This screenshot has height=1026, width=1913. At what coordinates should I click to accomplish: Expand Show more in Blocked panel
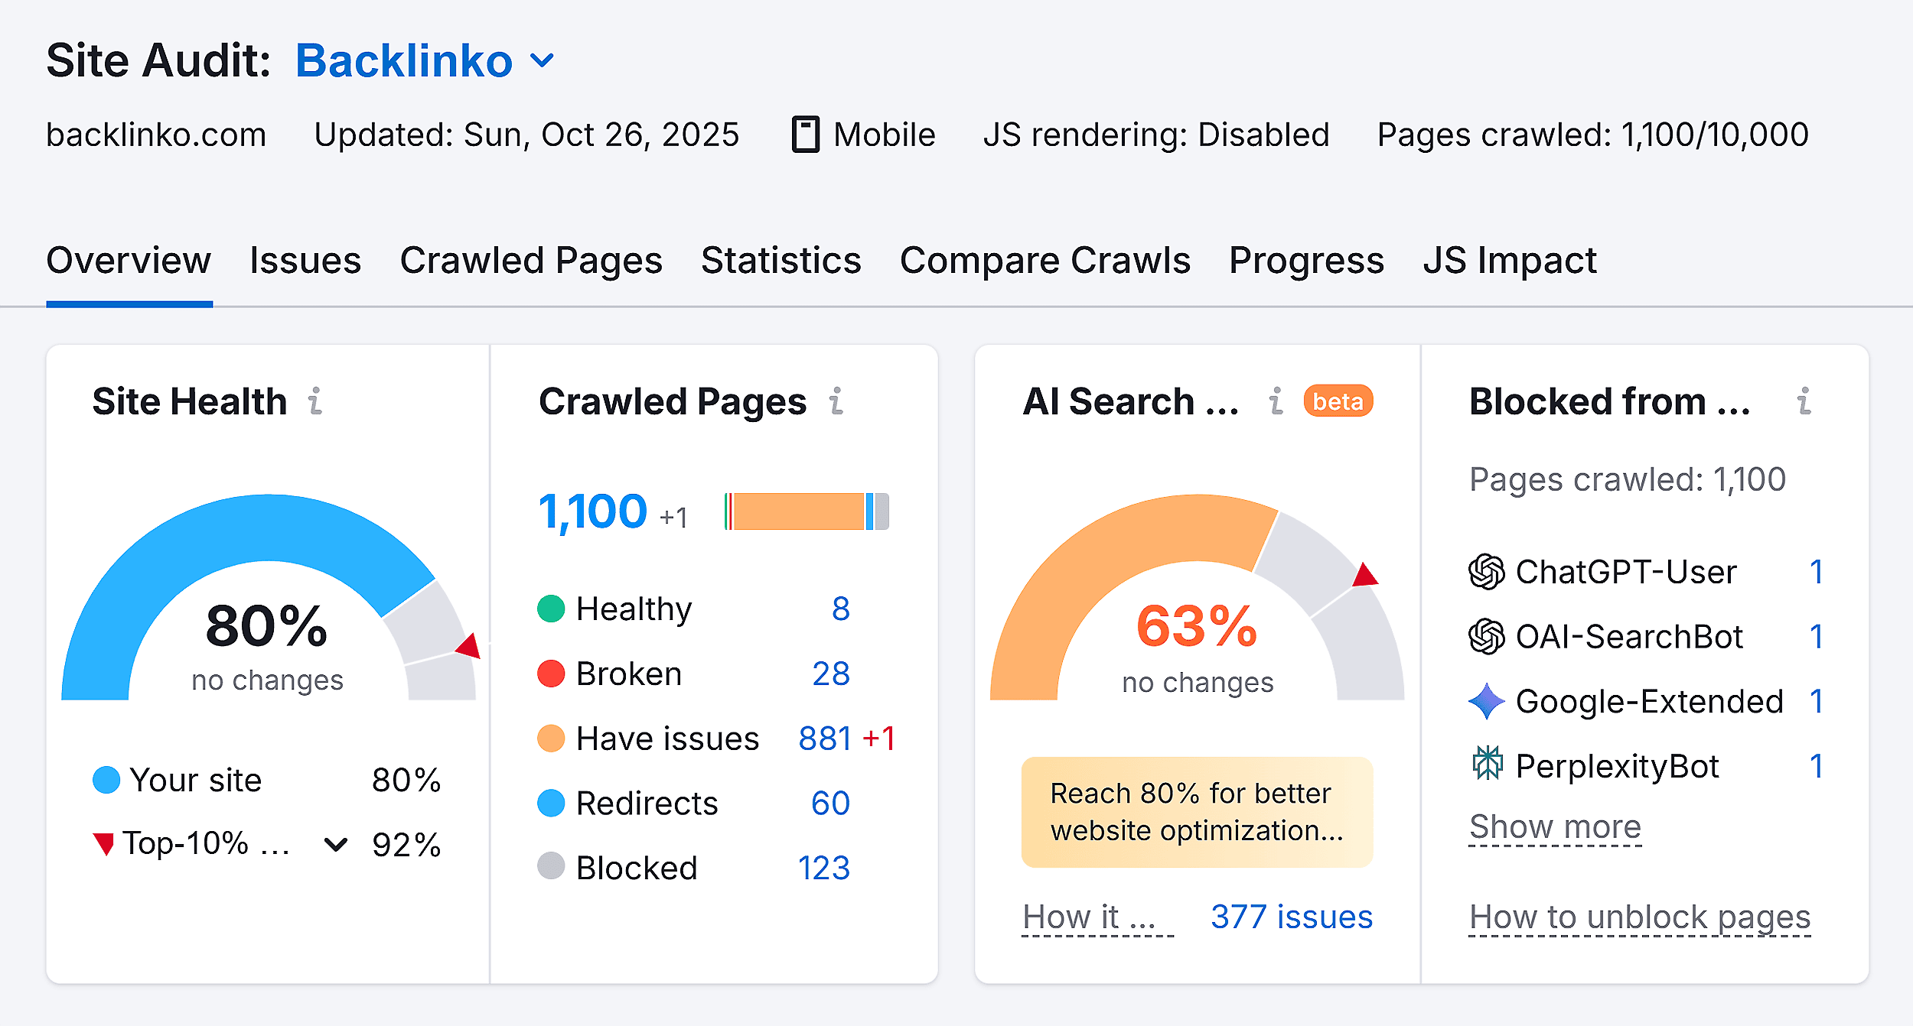1555,826
